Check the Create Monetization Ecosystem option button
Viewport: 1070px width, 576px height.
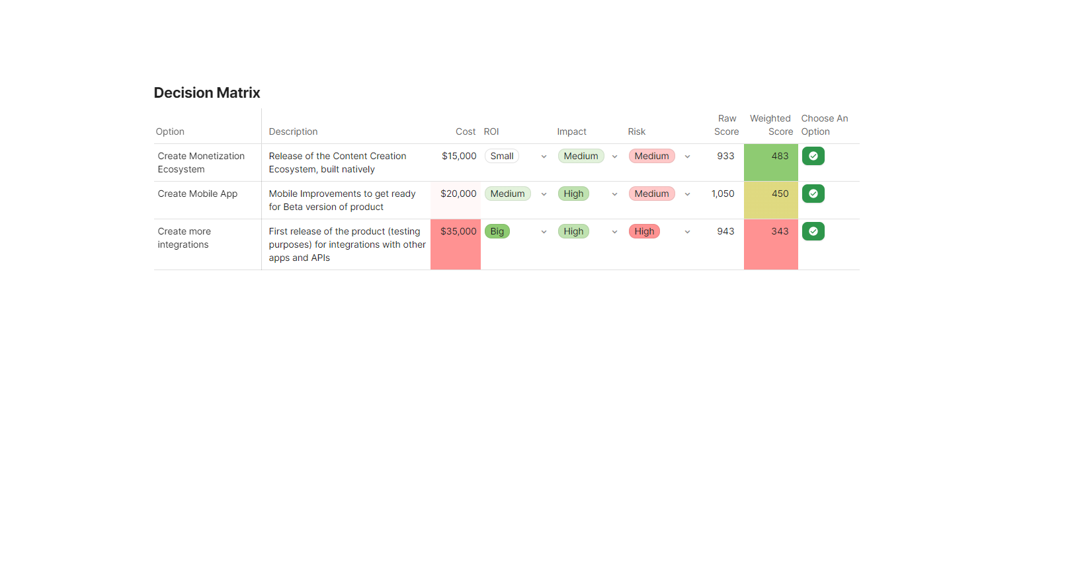(813, 157)
